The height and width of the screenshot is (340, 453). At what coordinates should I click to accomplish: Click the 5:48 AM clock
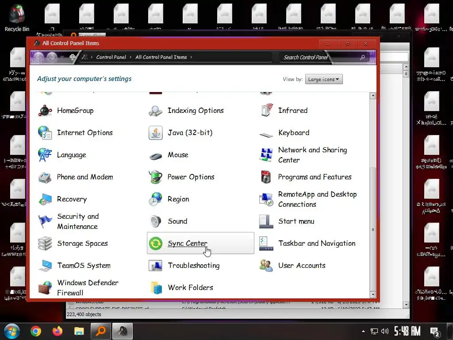click(407, 331)
